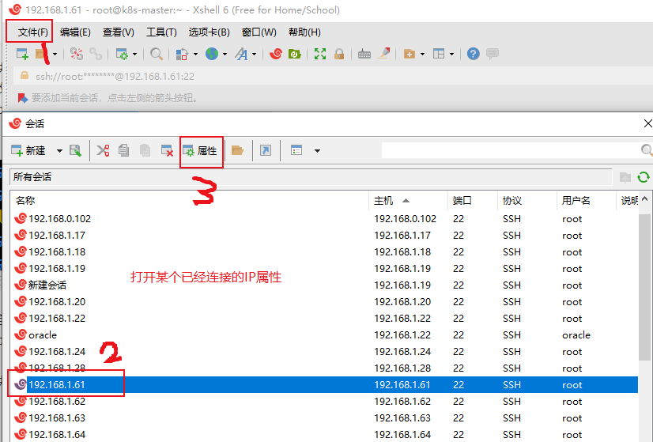Click the session search input field
This screenshot has height=442, width=653.
[511, 150]
